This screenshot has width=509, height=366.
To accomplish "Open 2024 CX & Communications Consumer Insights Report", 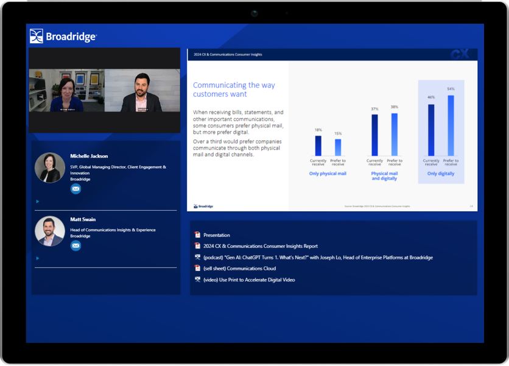I will (261, 246).
